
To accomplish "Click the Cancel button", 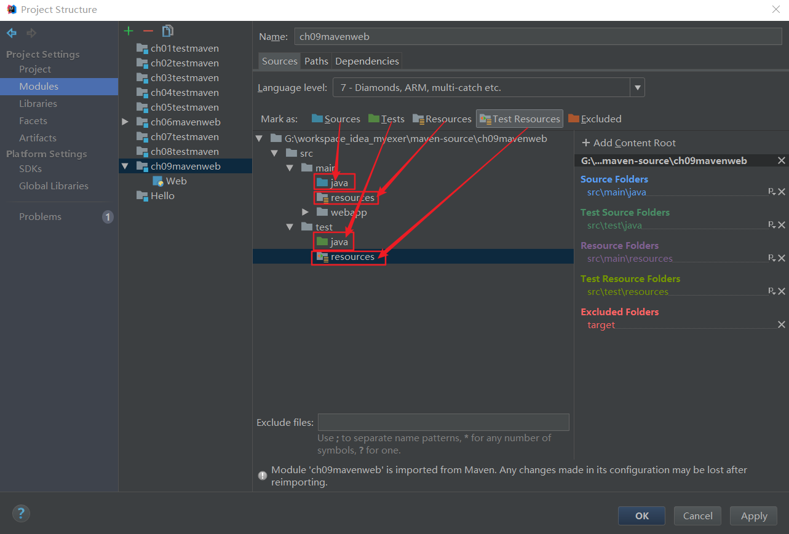I will (697, 516).
